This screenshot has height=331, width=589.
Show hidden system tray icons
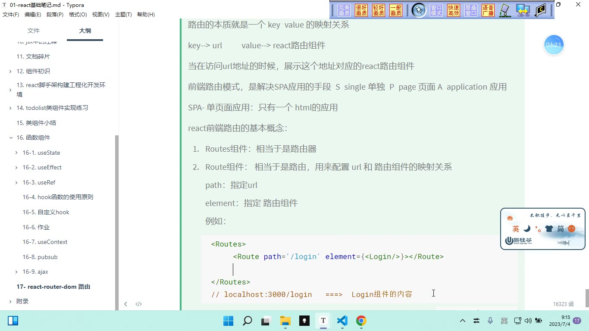[x=463, y=321]
